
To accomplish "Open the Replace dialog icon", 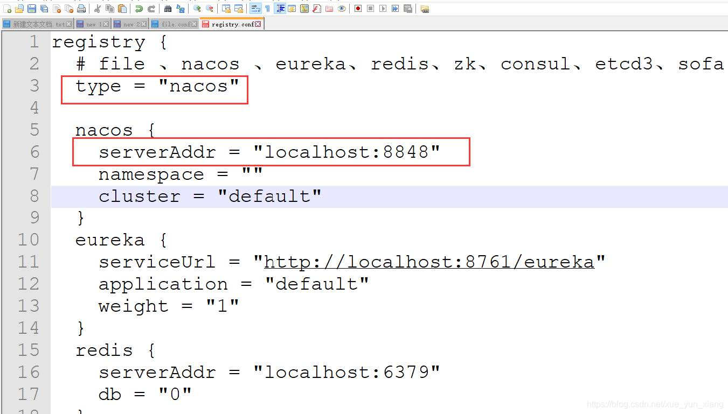I will 181,9.
